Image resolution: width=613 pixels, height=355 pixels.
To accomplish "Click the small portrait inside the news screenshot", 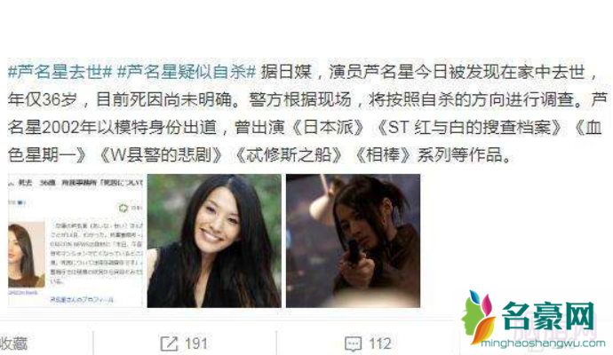I will [26, 255].
